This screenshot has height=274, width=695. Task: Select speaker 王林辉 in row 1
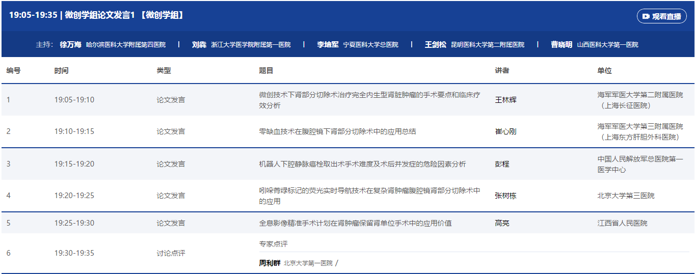coord(505,100)
